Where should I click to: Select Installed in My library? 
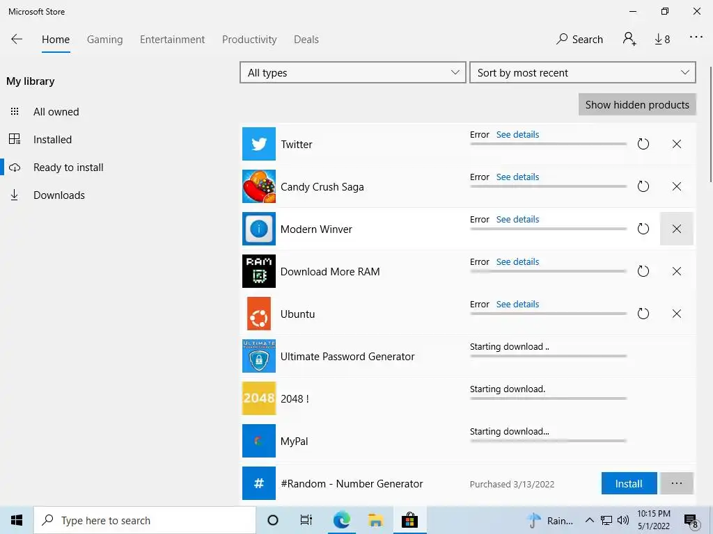(52, 139)
